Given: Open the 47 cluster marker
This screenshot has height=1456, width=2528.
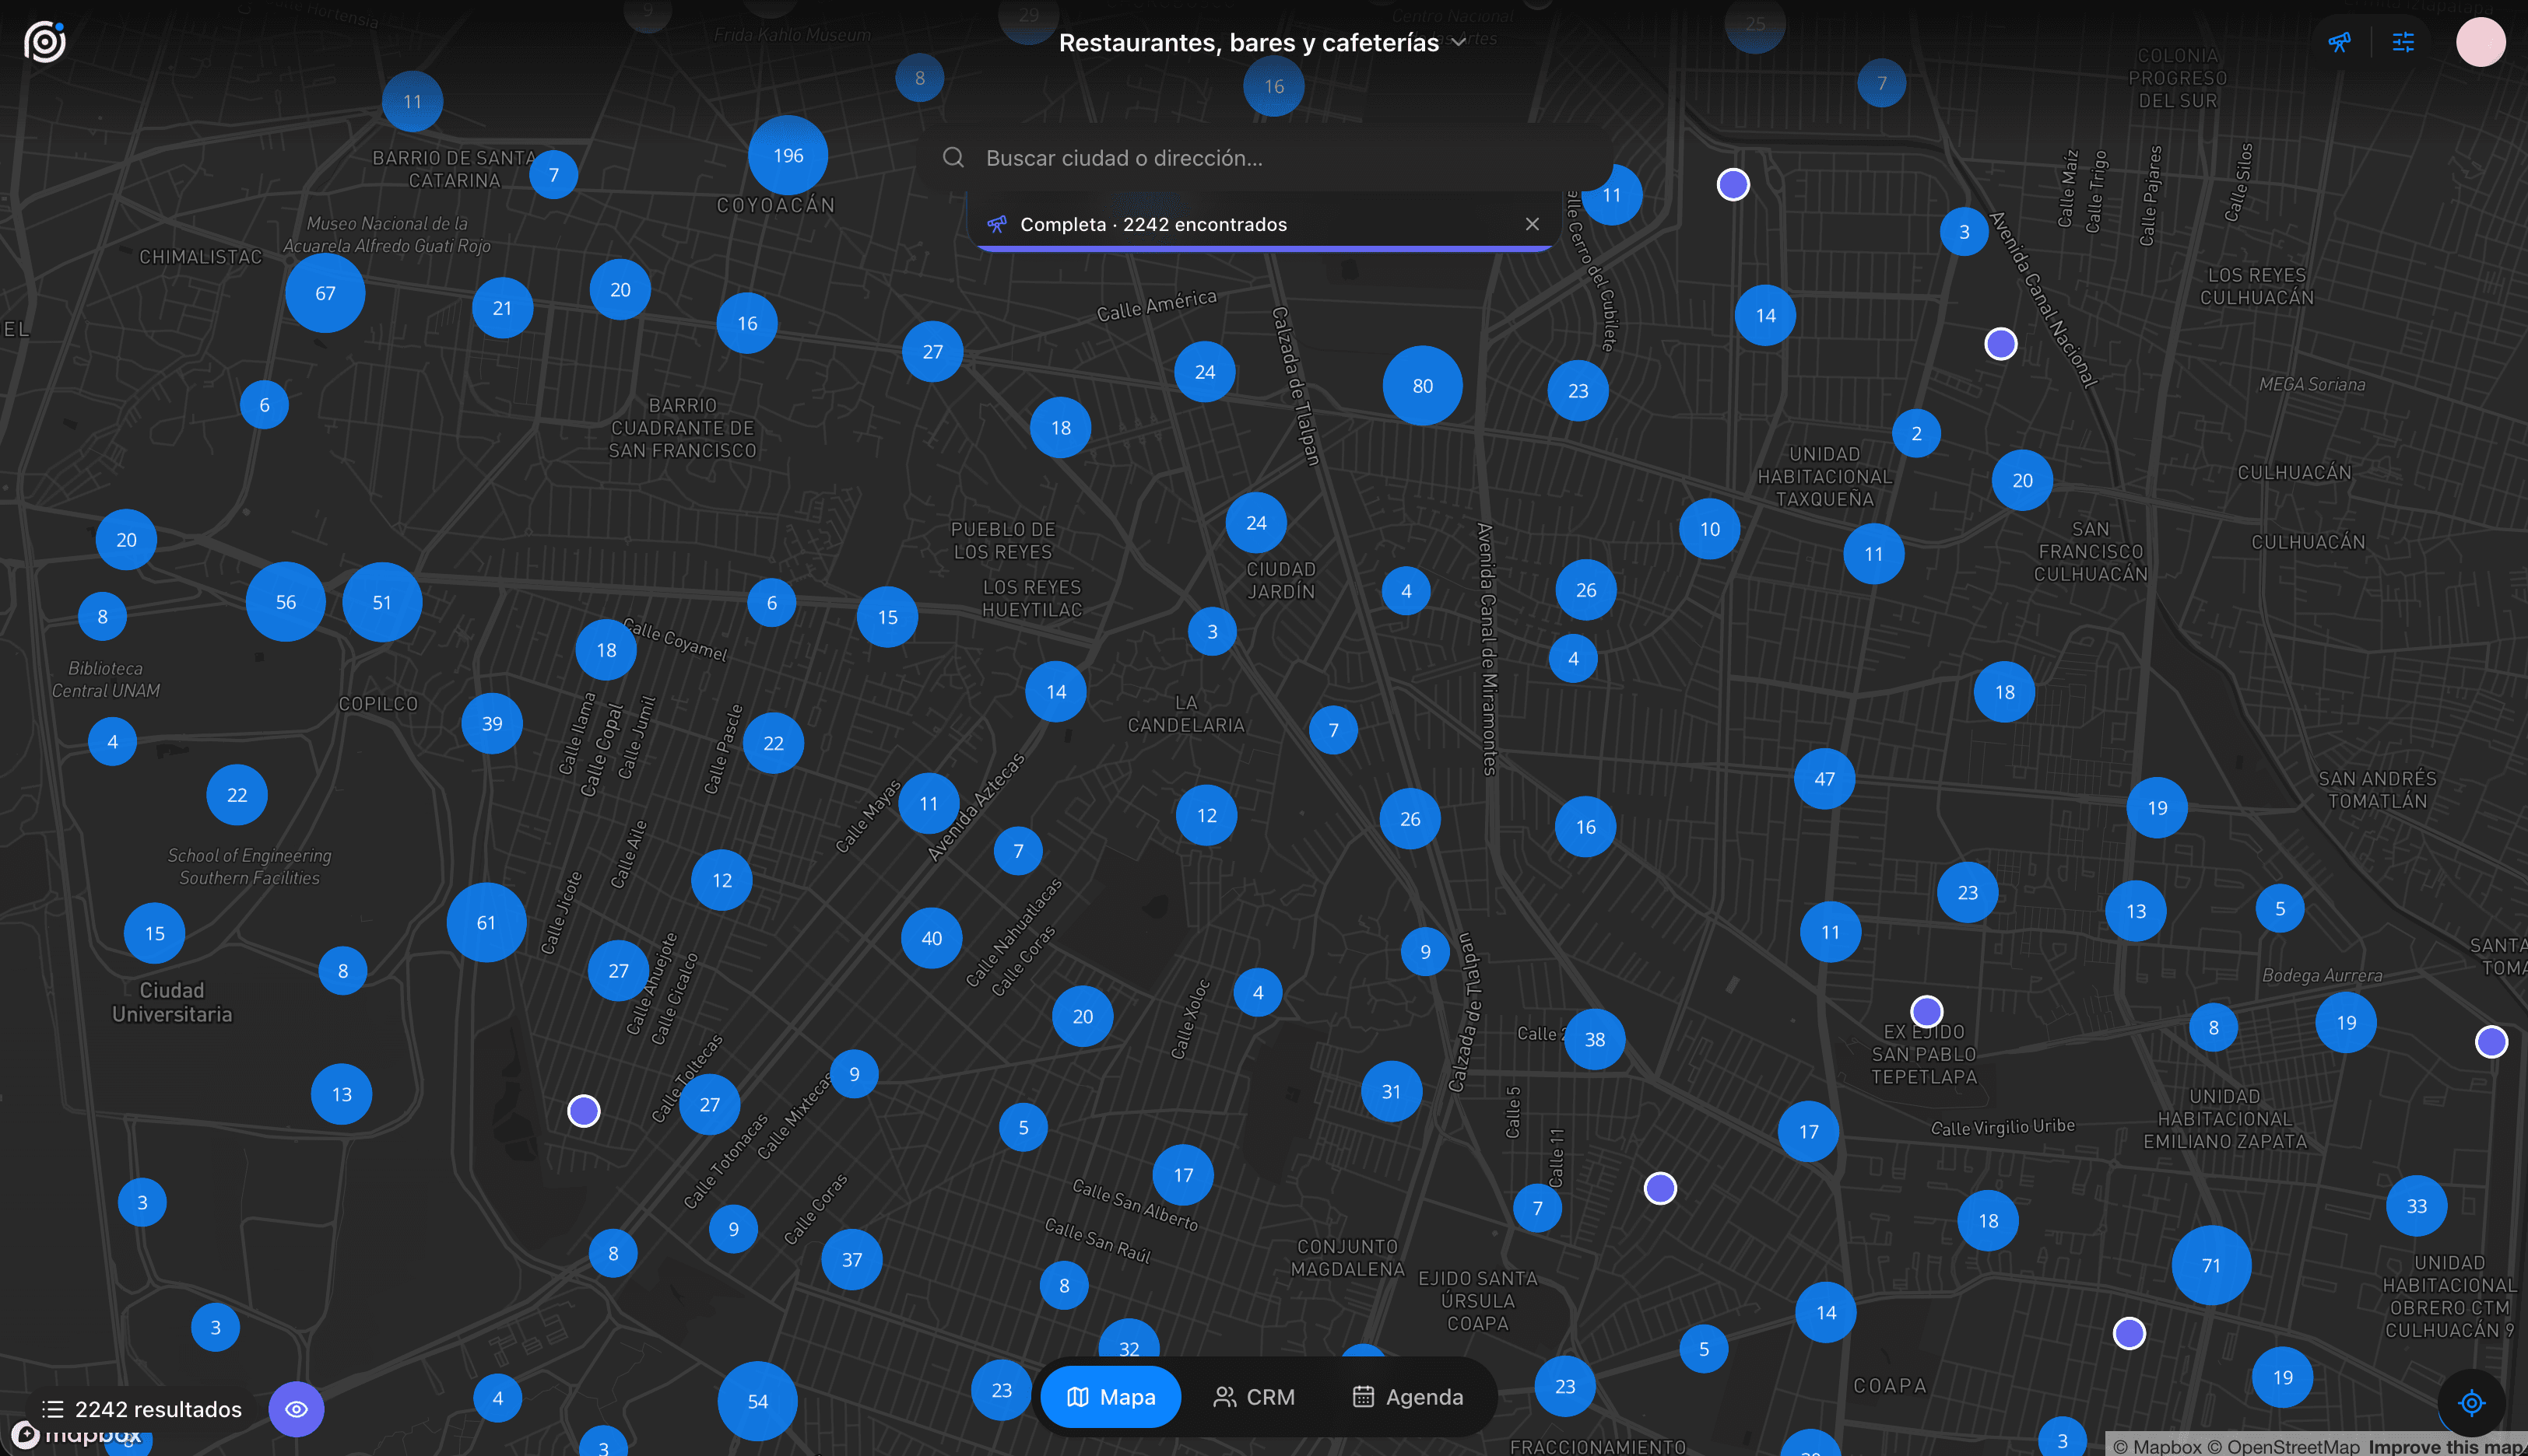Looking at the screenshot, I should coord(1824,778).
